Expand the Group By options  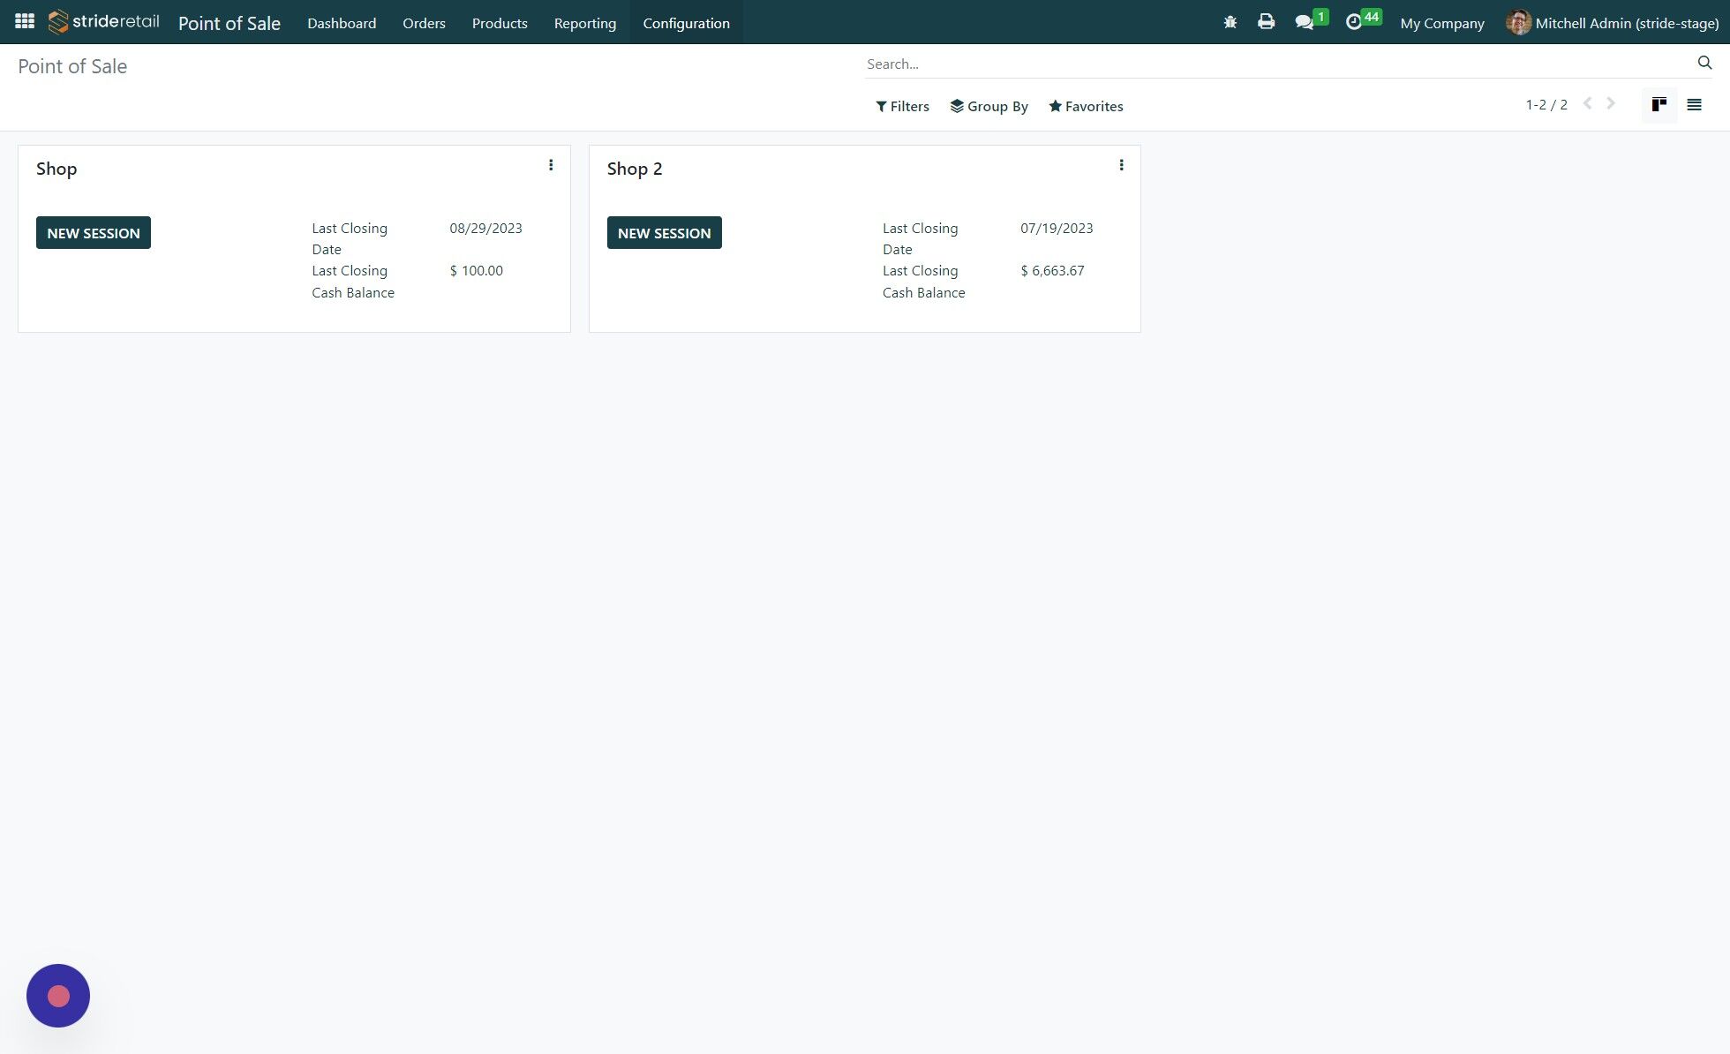(x=989, y=106)
